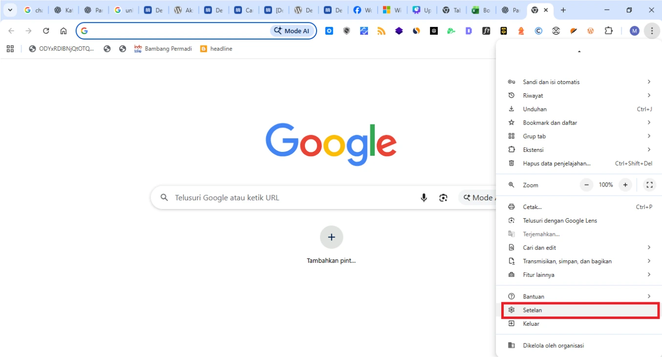The image size is (662, 357).
Task: Toggle fullscreen mode icon in menu
Action: point(649,185)
